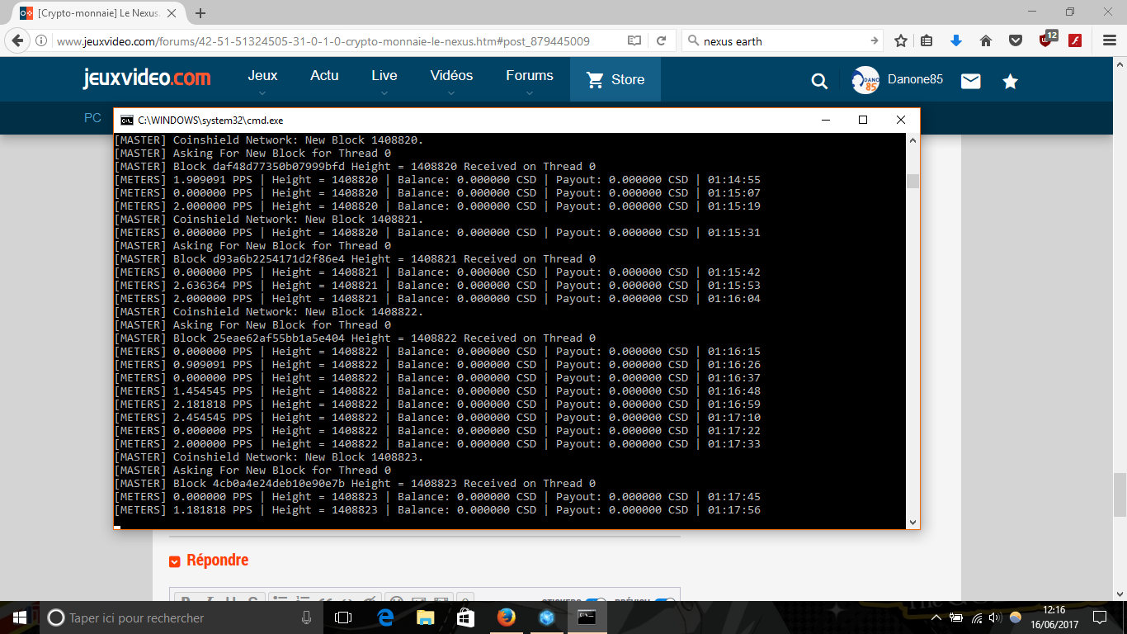
Task: Submit the nexus earth search with the arrow
Action: pos(874,40)
